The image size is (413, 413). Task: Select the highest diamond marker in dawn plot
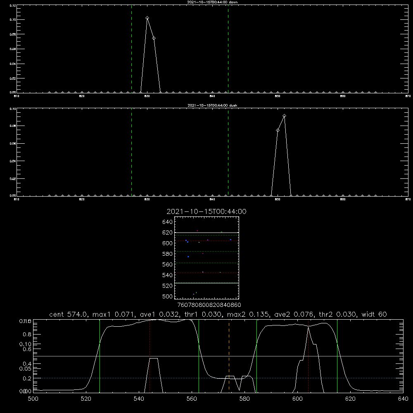coord(147,18)
